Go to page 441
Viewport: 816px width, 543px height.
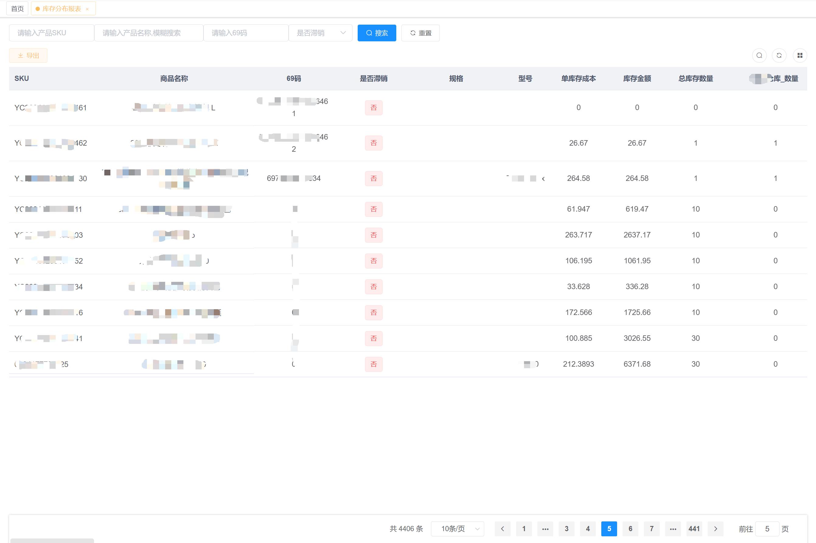pyautogui.click(x=694, y=528)
